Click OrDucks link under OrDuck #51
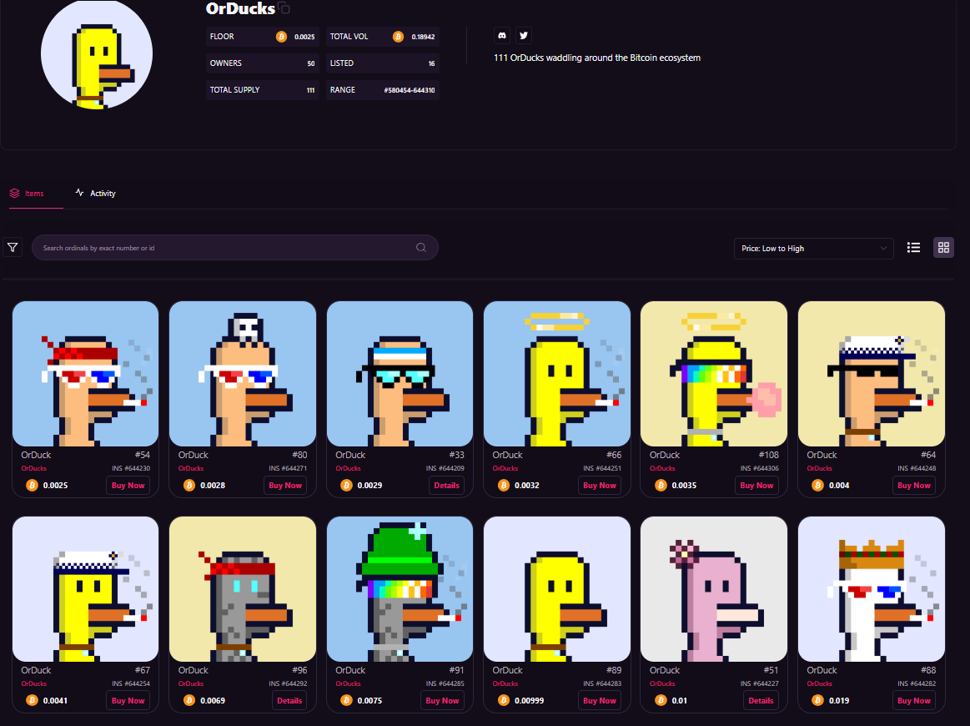The image size is (970, 726). click(662, 684)
